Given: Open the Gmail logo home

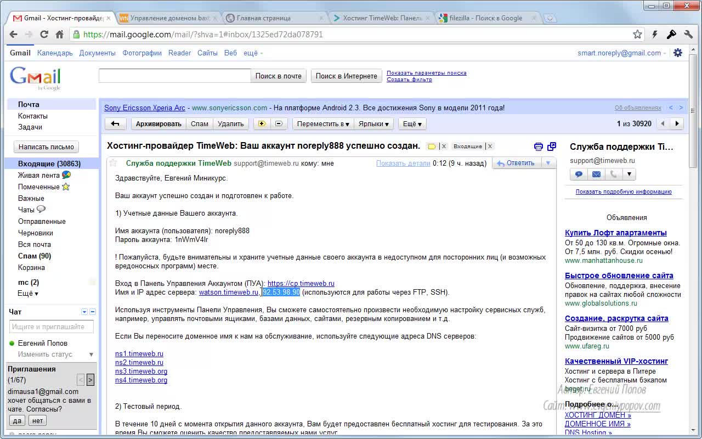Looking at the screenshot, I should [x=35, y=77].
